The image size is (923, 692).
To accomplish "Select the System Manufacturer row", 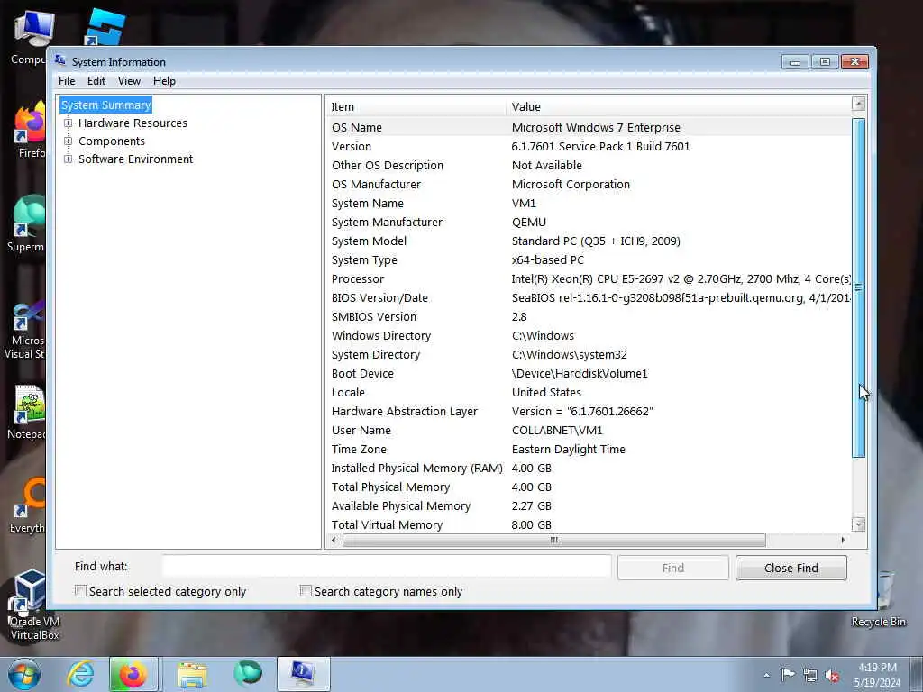I will (589, 222).
